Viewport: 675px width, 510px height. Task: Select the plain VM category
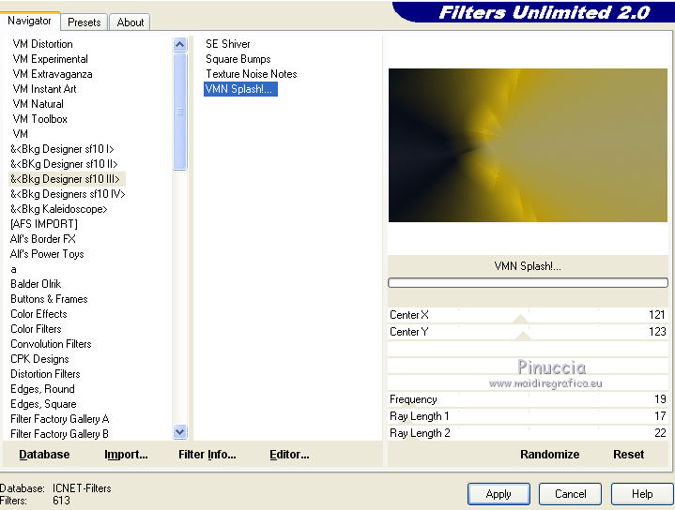pos(21,134)
